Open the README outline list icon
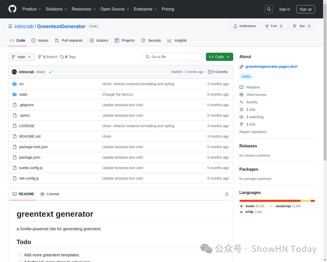The image size is (327, 262). 226,194
